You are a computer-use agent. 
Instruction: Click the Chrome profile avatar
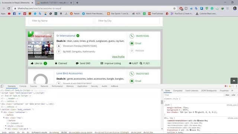235,9
